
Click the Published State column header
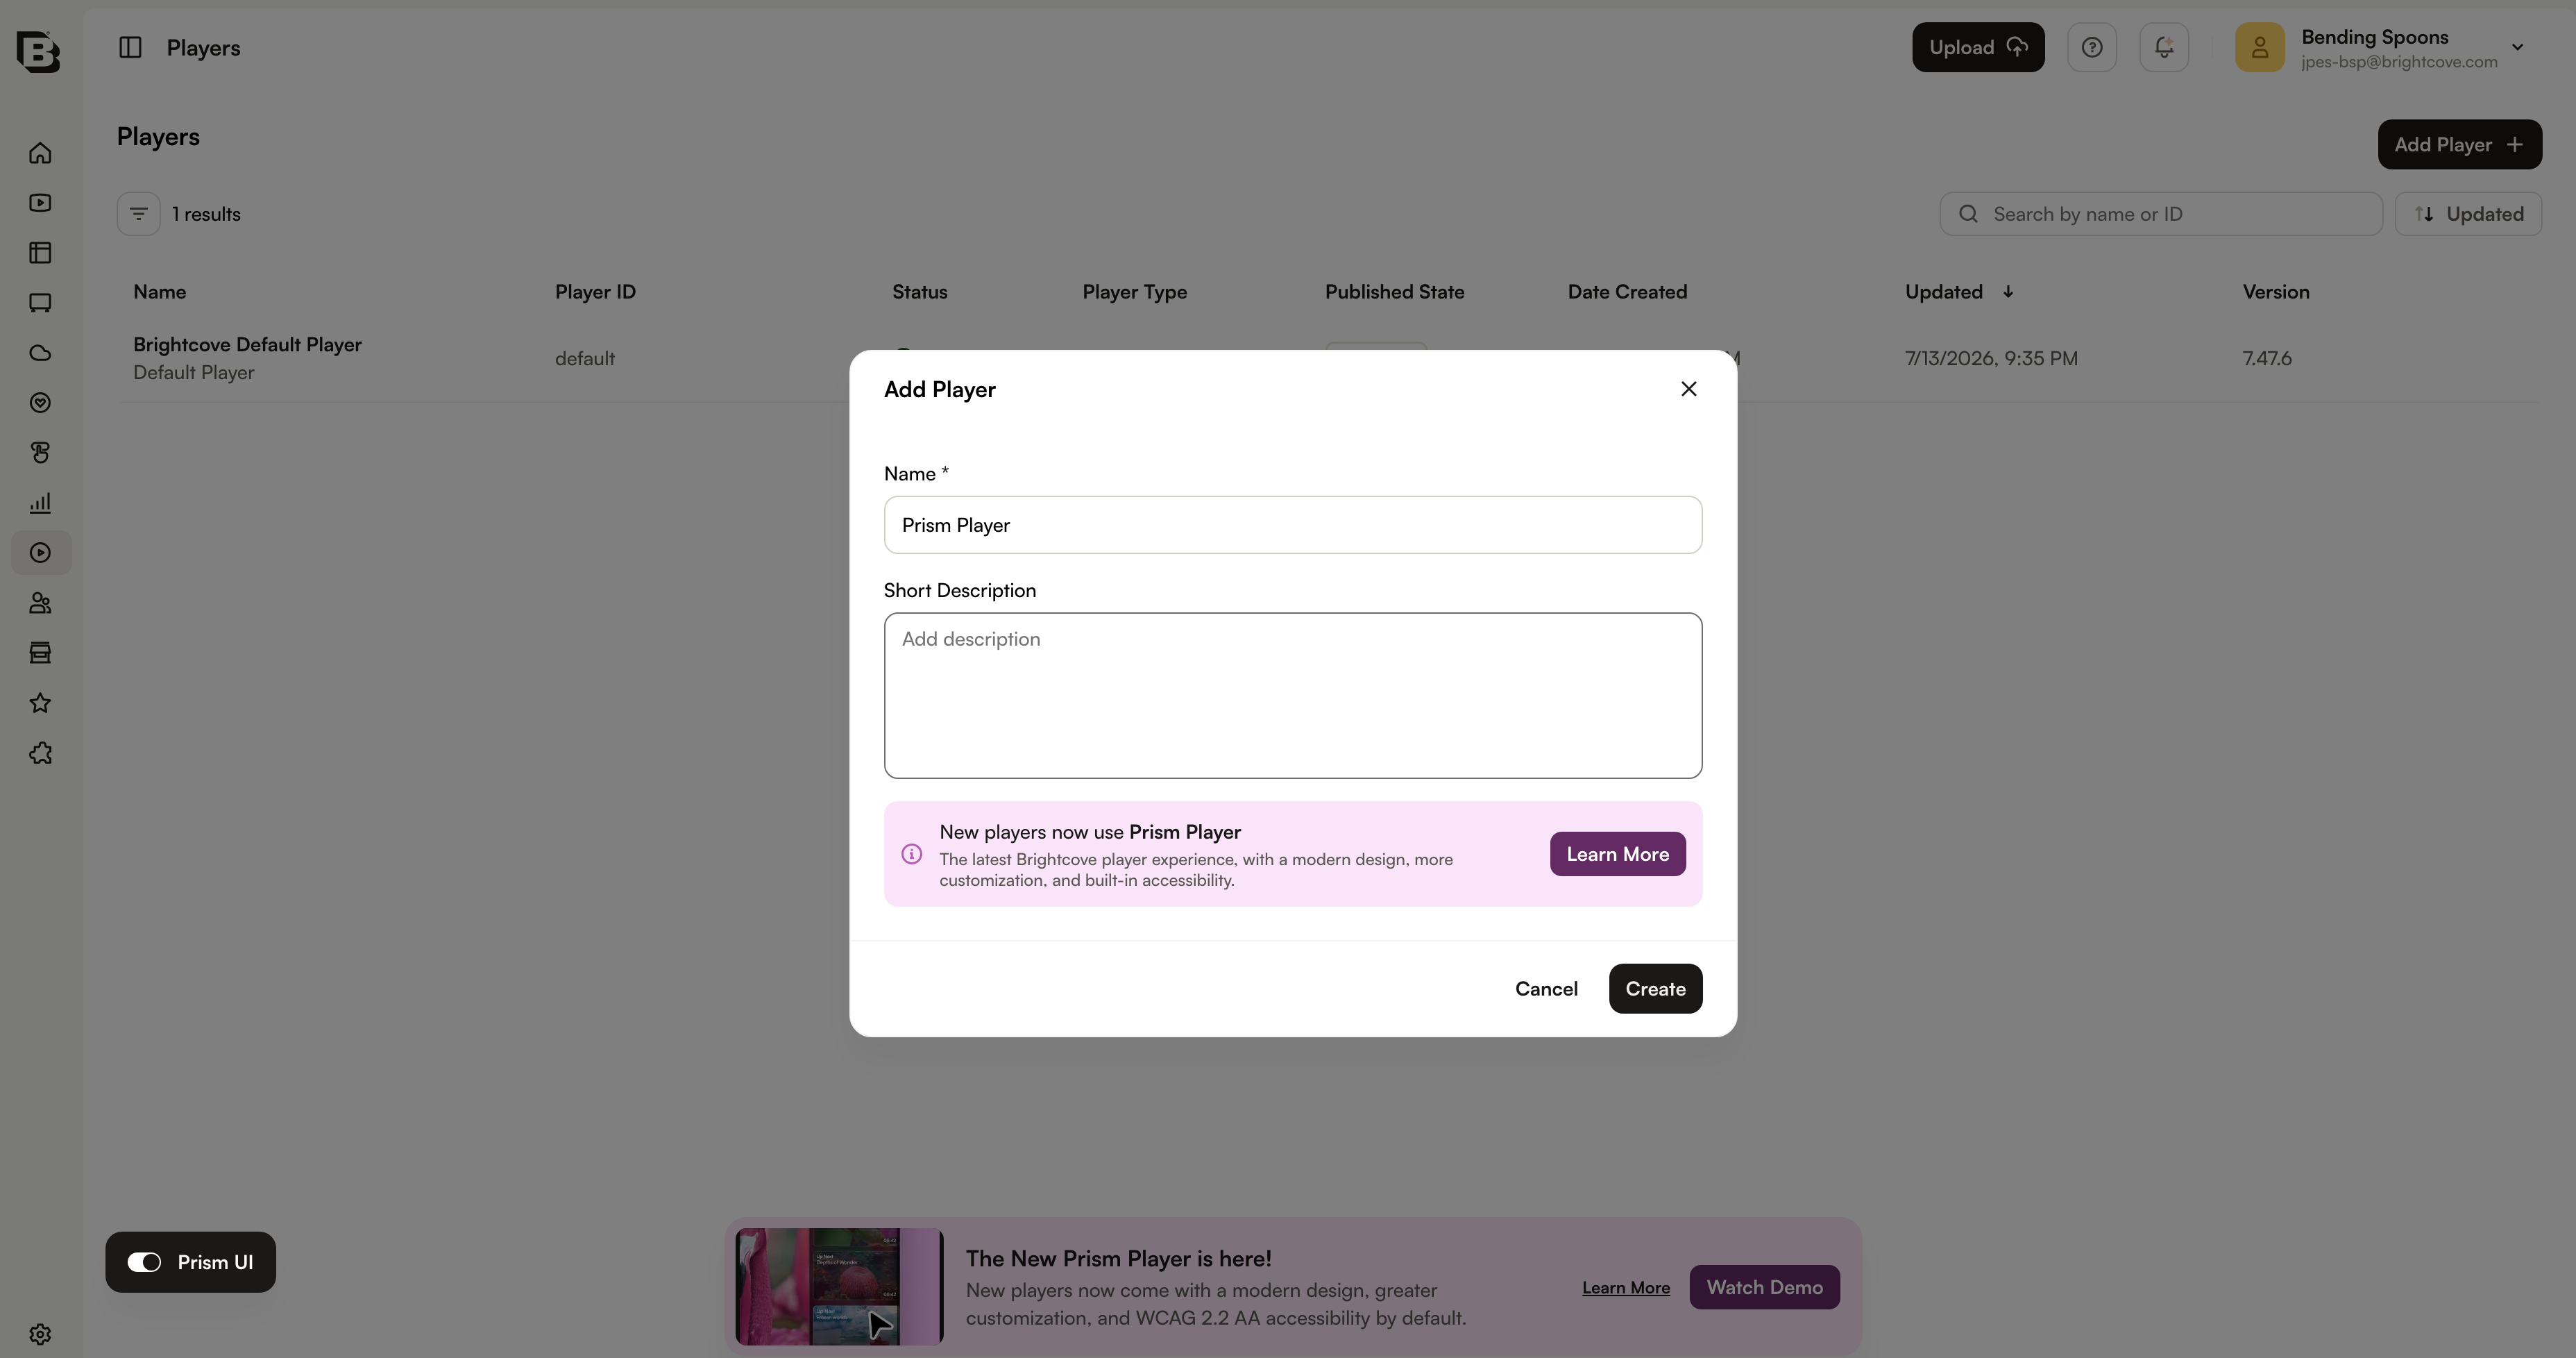[1394, 292]
